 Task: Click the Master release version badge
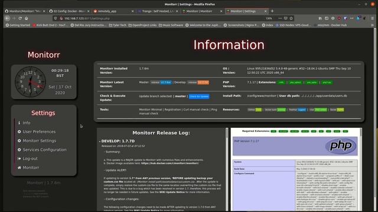point(161,82)
